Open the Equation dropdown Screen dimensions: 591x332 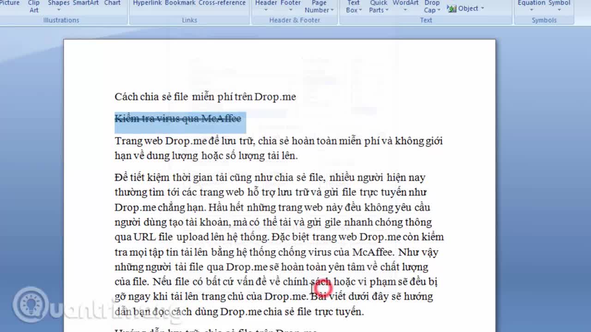531,6
